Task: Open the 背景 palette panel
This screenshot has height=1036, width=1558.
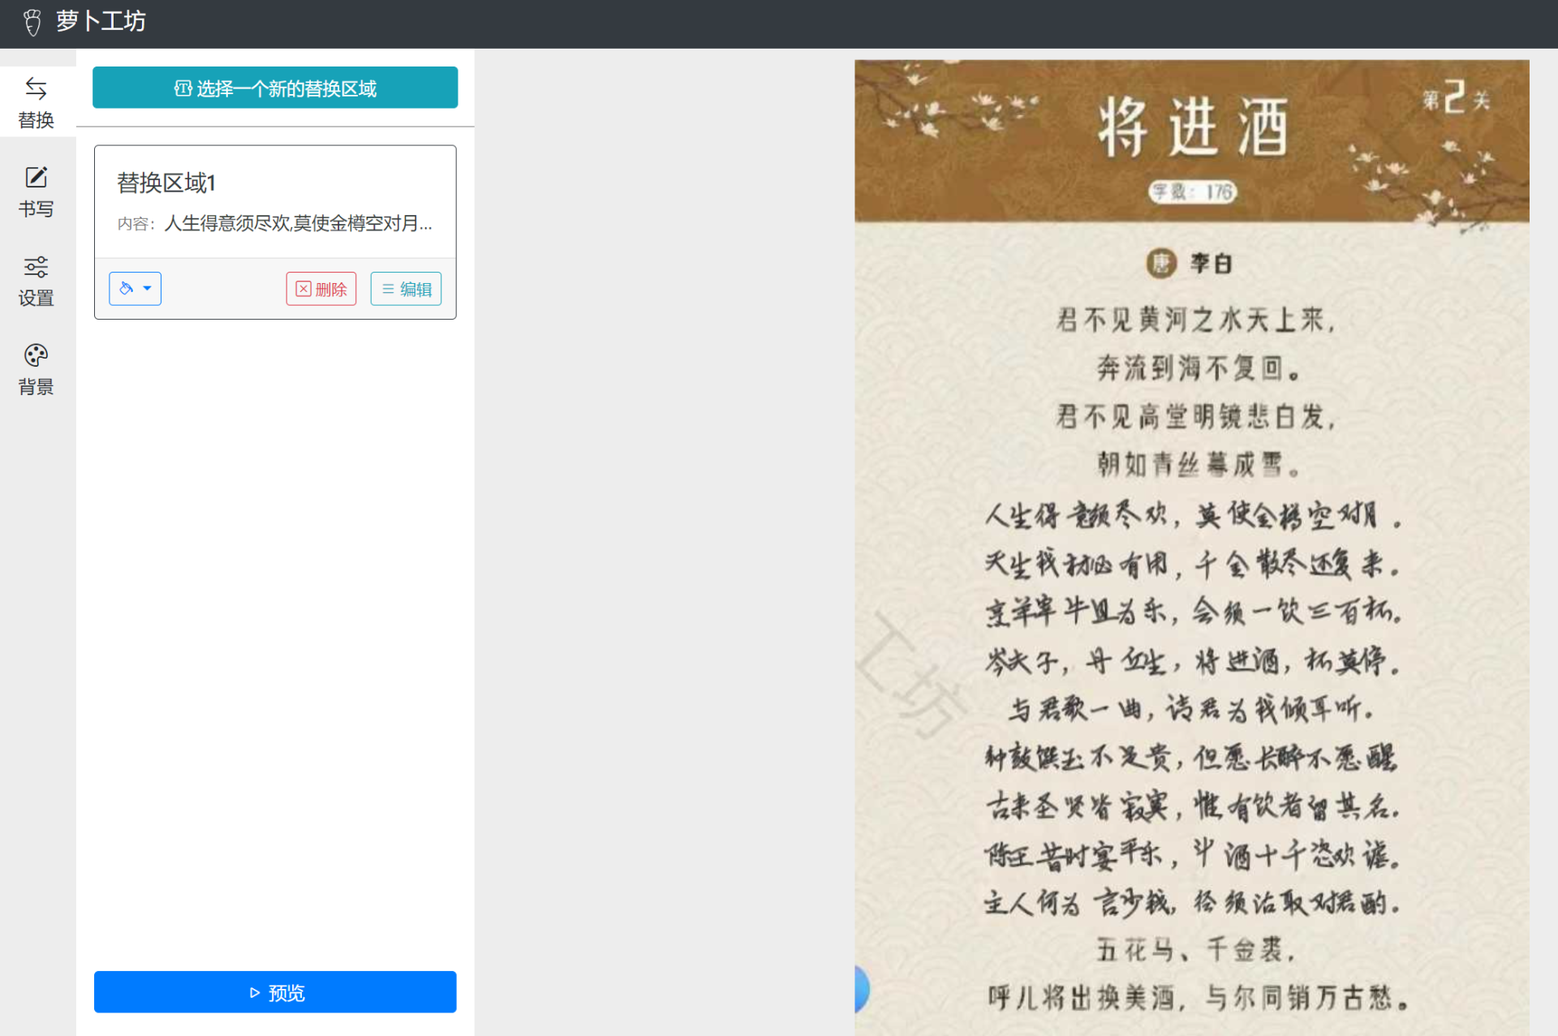Action: (37, 370)
